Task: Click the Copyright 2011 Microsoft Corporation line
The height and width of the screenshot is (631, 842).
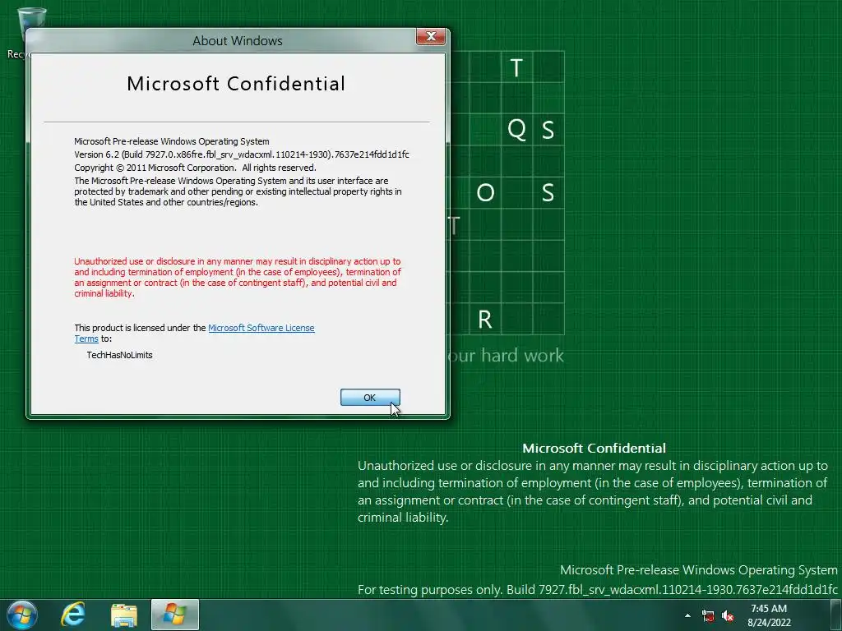Action: pos(195,168)
